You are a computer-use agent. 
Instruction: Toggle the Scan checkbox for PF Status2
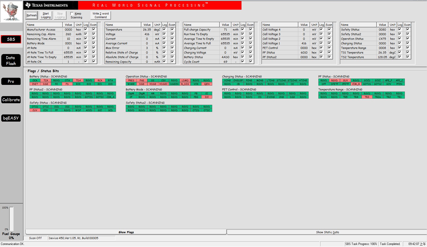[x=329, y=57]
